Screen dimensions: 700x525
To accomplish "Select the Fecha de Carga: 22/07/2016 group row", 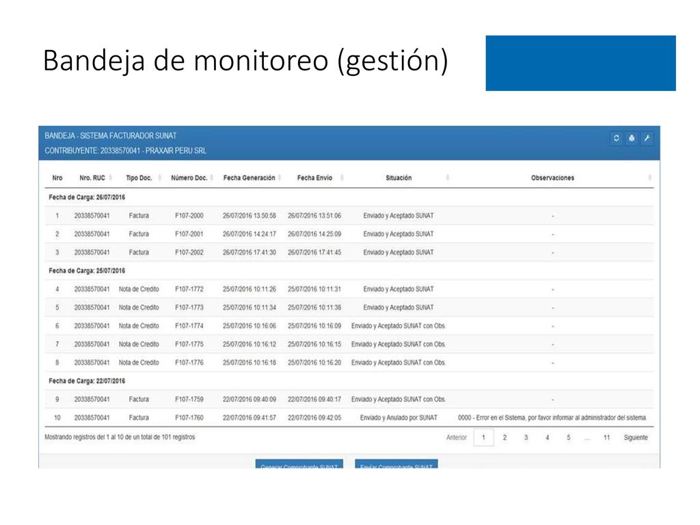I will pyautogui.click(x=349, y=381).
